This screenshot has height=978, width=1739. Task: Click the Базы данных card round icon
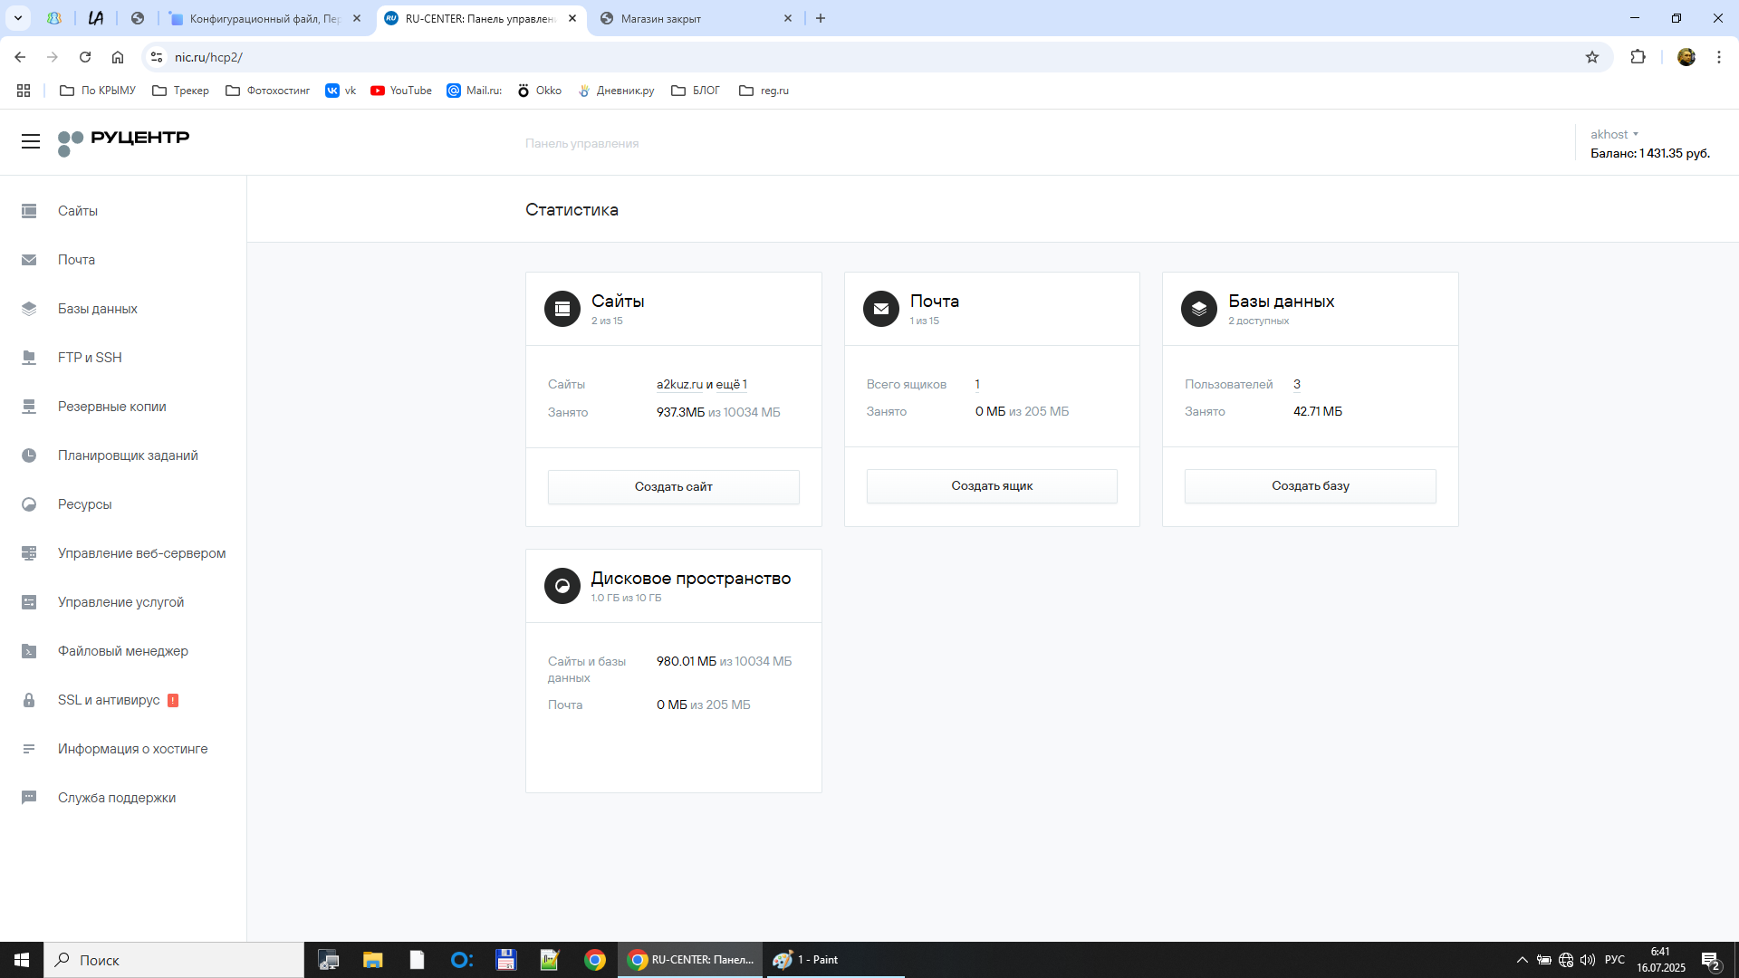click(x=1199, y=309)
